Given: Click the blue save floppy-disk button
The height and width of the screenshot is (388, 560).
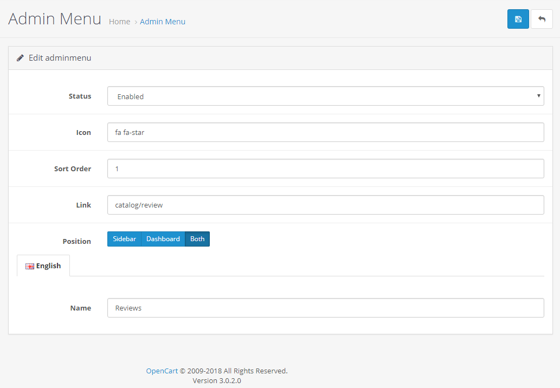Looking at the screenshot, I should pos(518,19).
